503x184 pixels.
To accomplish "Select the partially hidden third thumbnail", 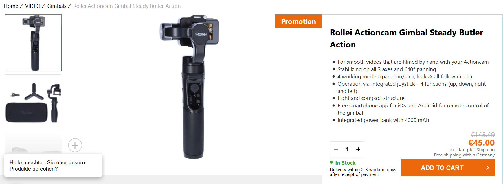I will (x=33, y=144).
